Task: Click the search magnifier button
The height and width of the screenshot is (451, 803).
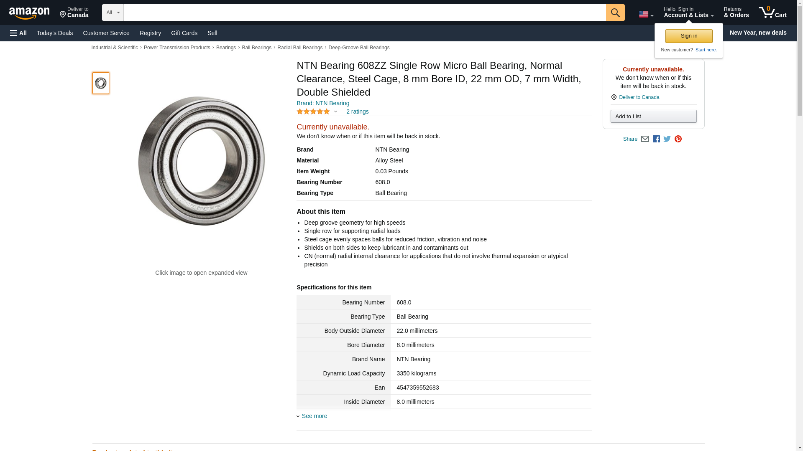Action: pyautogui.click(x=615, y=13)
